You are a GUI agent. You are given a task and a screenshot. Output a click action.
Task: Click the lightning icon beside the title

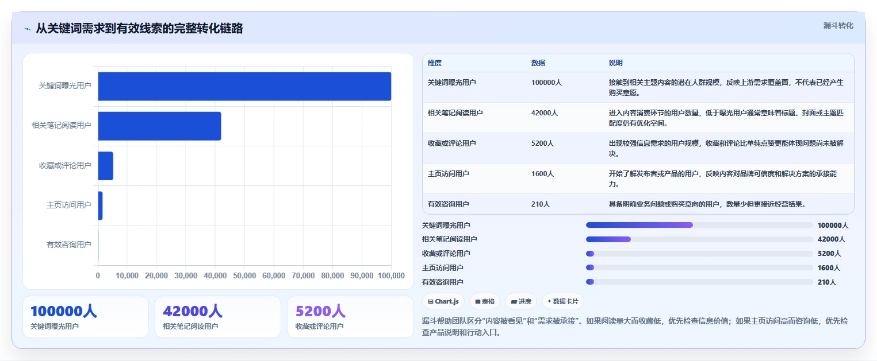[28, 29]
